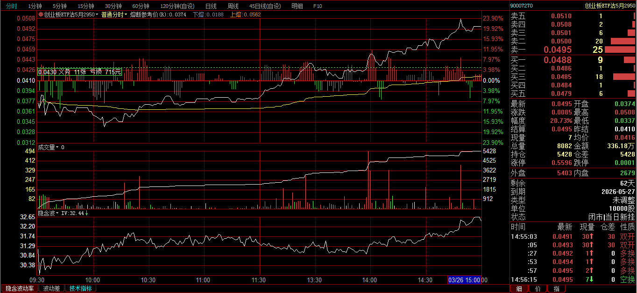Open the 创业板ETF沽5月2950 contract dropdown
This screenshot has width=637, height=293.
coord(71,14)
